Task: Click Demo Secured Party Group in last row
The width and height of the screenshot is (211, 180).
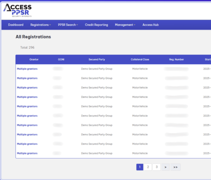Action: tap(97, 153)
